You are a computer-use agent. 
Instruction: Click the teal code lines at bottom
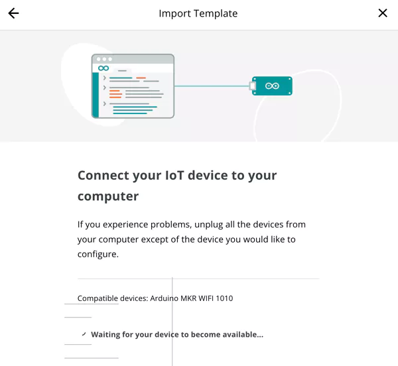(135, 110)
